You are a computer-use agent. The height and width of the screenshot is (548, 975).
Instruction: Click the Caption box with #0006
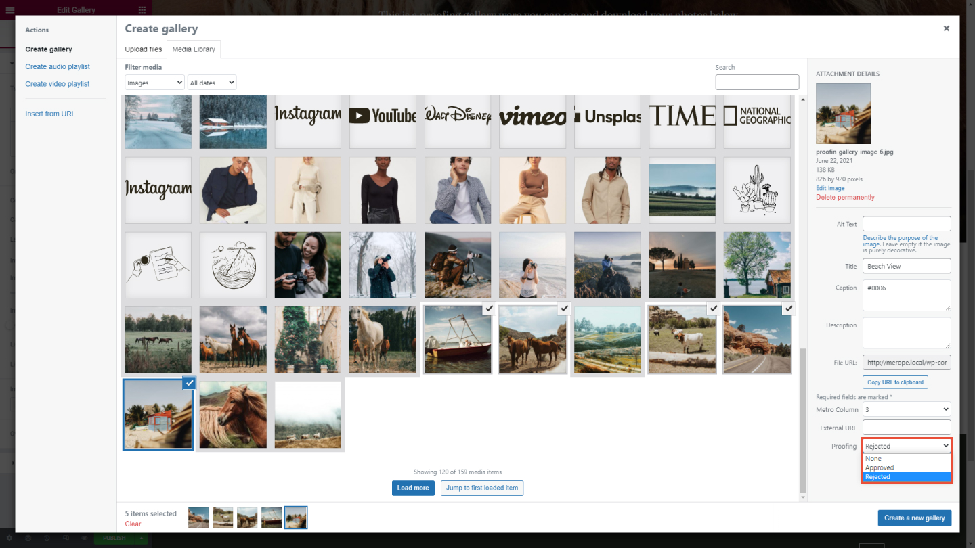[x=907, y=295]
